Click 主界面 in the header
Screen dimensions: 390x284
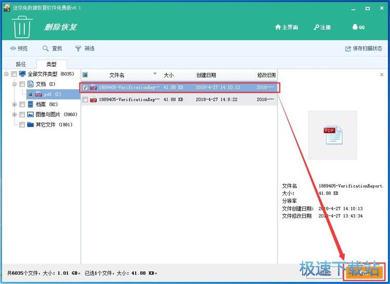[287, 27]
